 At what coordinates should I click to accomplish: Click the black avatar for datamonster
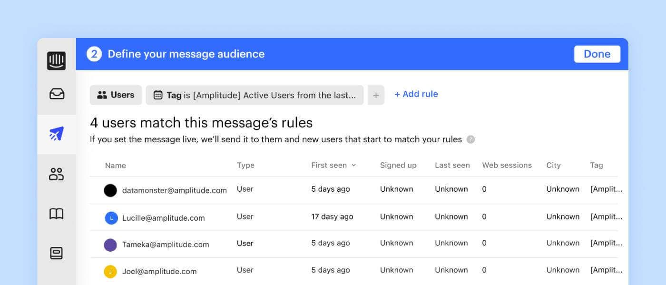110,191
